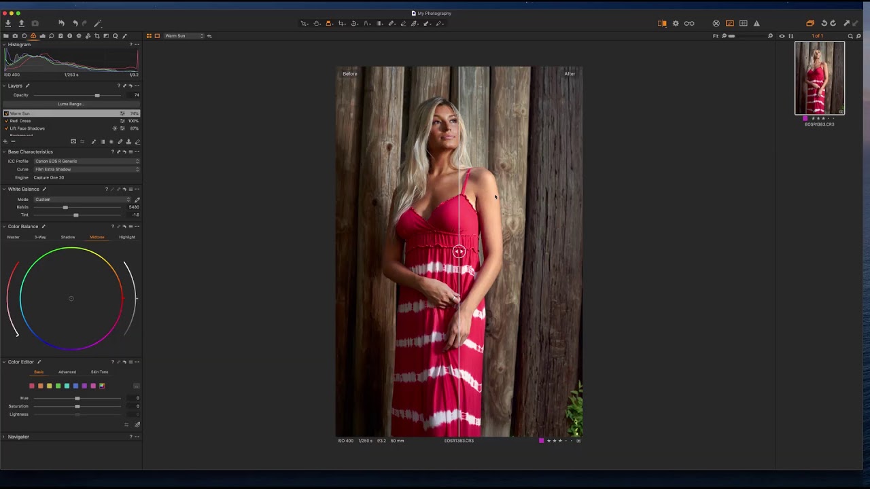The width and height of the screenshot is (870, 489).
Task: Open the ICC Profile dropdown
Action: (86, 161)
